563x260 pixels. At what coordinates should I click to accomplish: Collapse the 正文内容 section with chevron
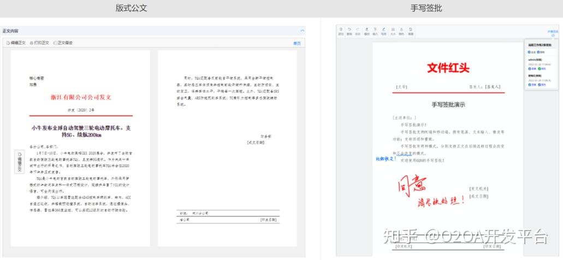303,31
